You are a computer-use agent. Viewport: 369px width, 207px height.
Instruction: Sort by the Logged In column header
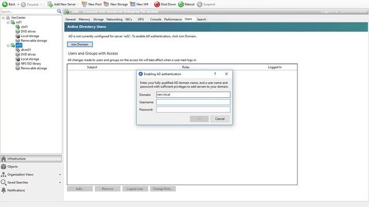[x=274, y=67]
